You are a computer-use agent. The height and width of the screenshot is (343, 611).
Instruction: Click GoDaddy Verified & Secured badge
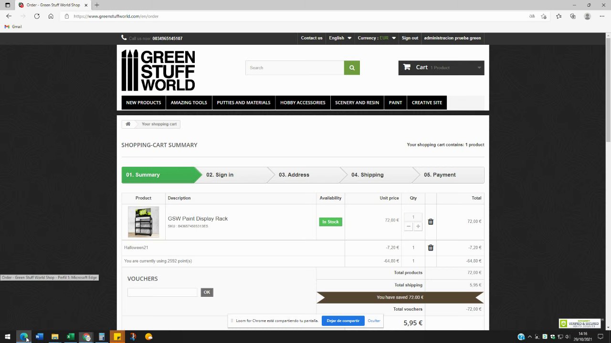tap(580, 324)
